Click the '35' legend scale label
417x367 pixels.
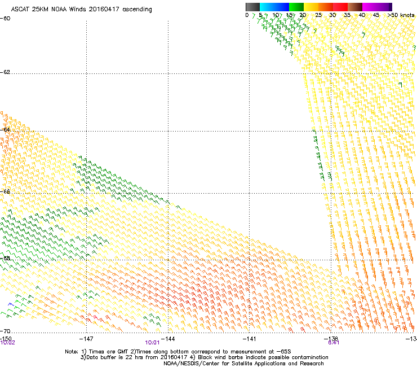click(347, 15)
